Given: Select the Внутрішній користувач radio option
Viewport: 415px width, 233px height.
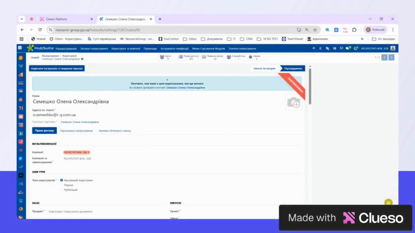Looking at the screenshot, I should 62,180.
